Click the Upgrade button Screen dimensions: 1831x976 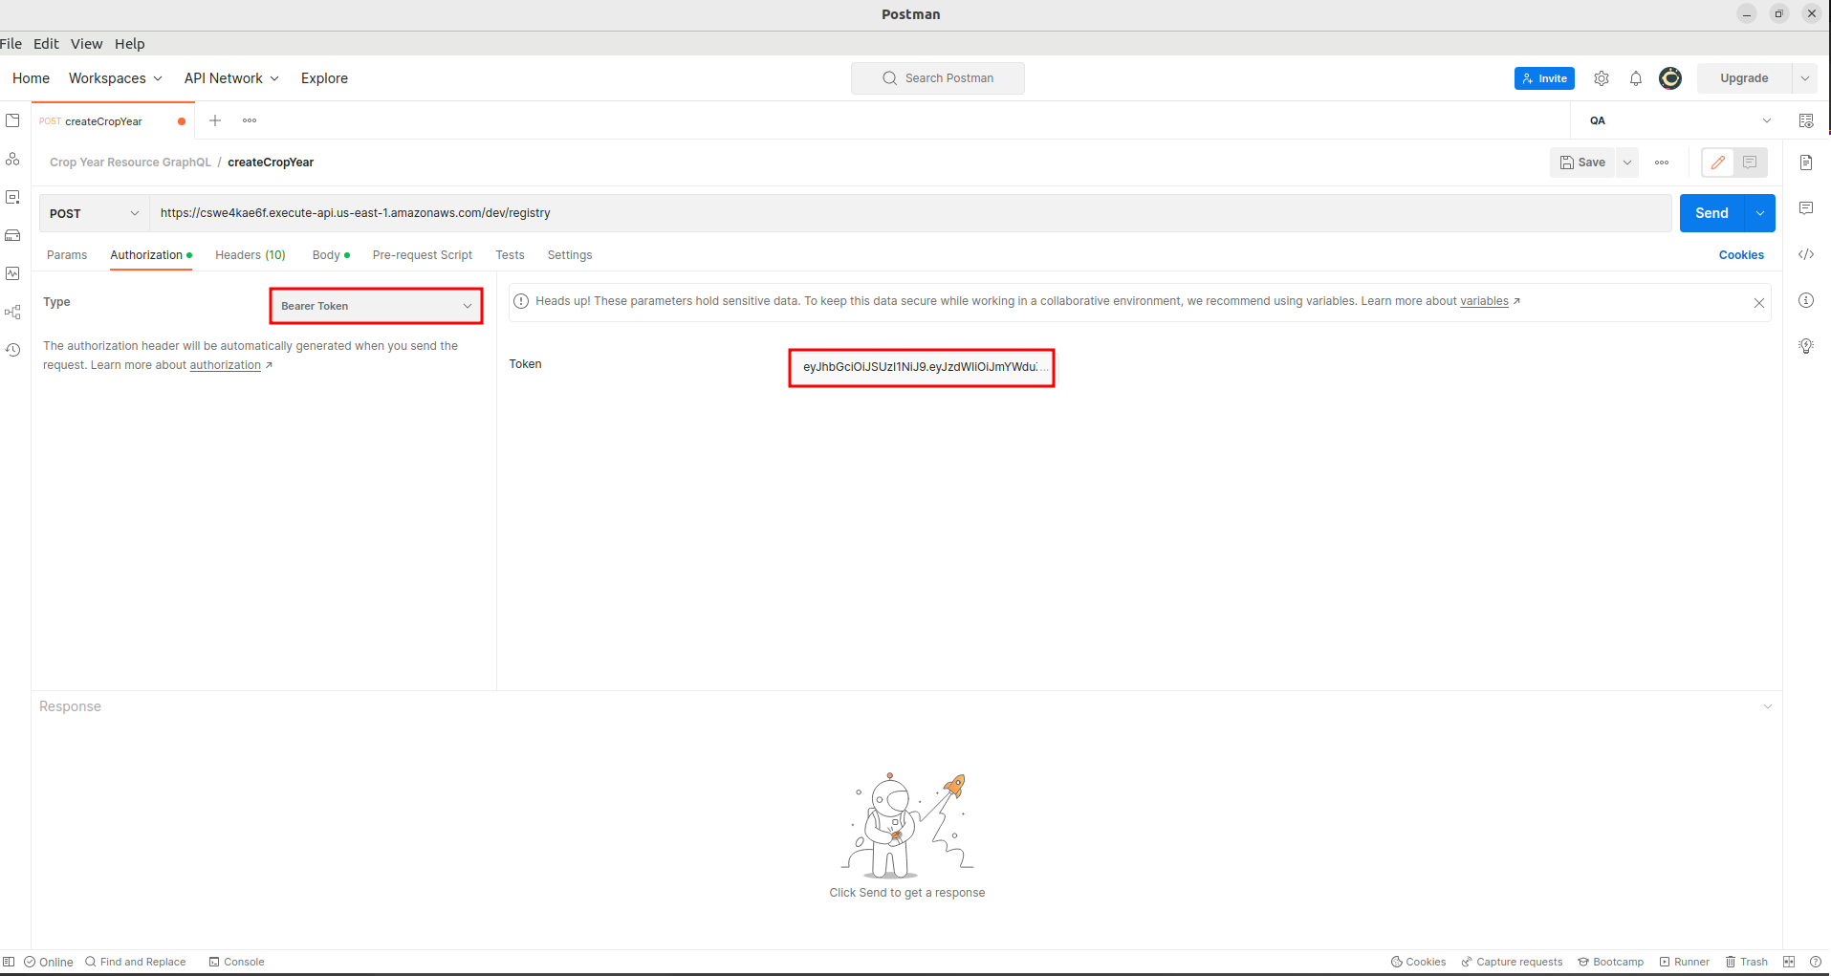(1744, 78)
